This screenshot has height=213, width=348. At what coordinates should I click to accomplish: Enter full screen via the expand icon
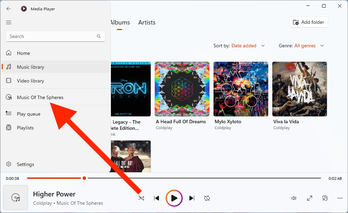point(309,198)
